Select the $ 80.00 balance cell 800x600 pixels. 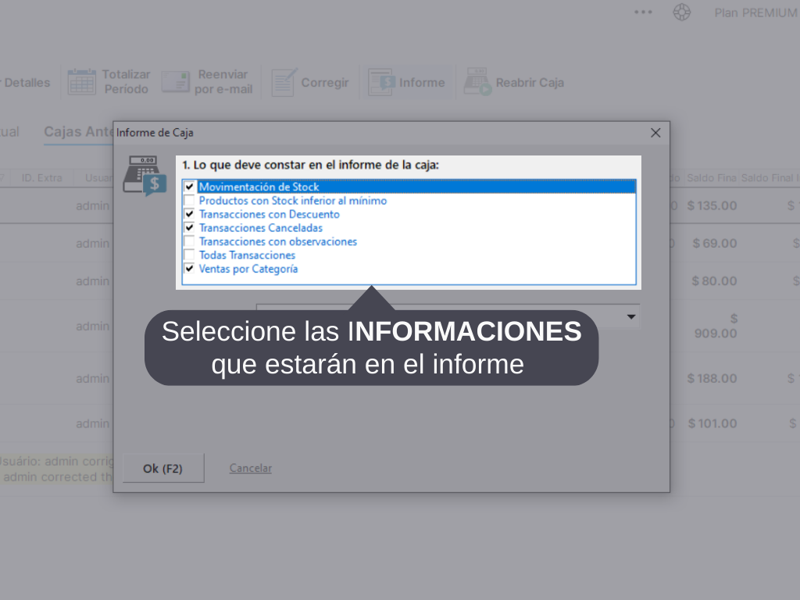[x=714, y=281]
